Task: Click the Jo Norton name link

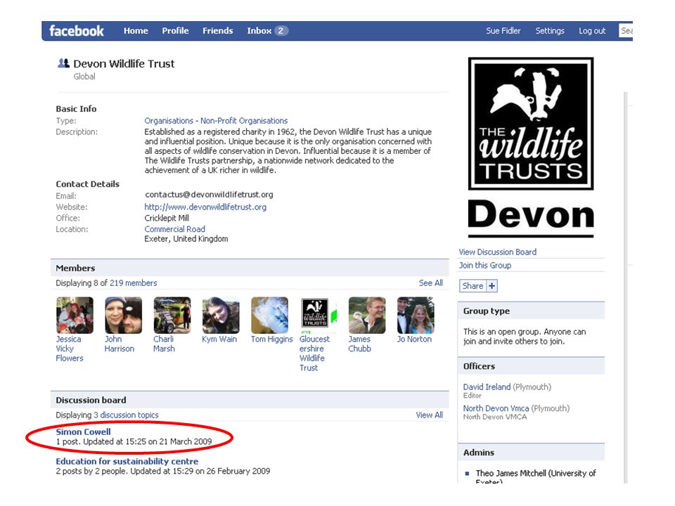Action: click(414, 339)
